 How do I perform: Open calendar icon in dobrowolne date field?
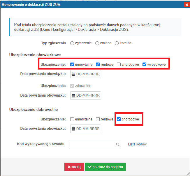pyautogui.click(x=73, y=129)
